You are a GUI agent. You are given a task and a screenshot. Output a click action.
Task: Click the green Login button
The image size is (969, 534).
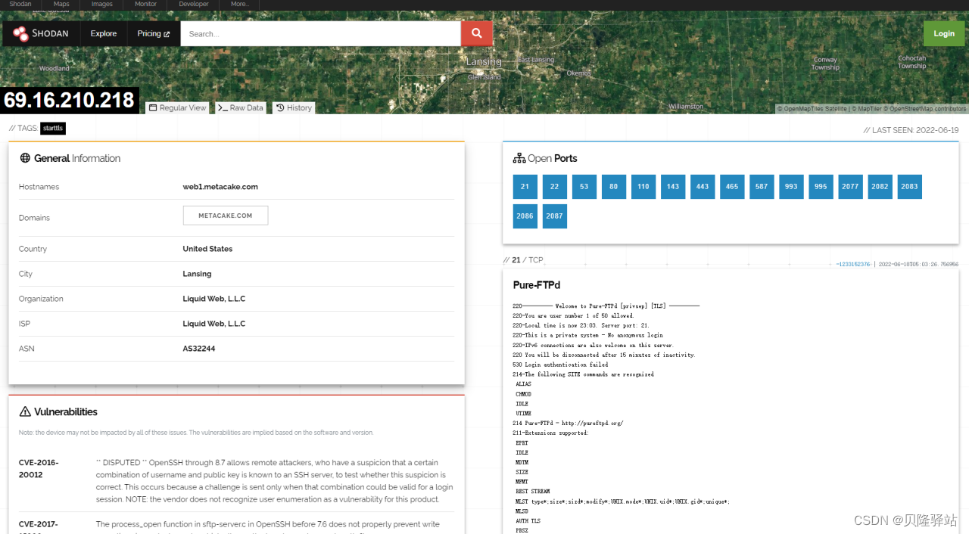[944, 33]
